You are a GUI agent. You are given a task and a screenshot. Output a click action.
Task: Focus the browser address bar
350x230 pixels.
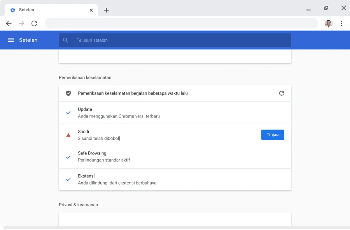coord(181,23)
